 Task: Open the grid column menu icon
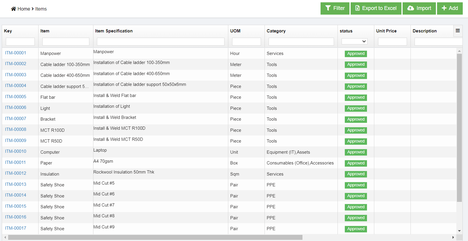point(458,31)
